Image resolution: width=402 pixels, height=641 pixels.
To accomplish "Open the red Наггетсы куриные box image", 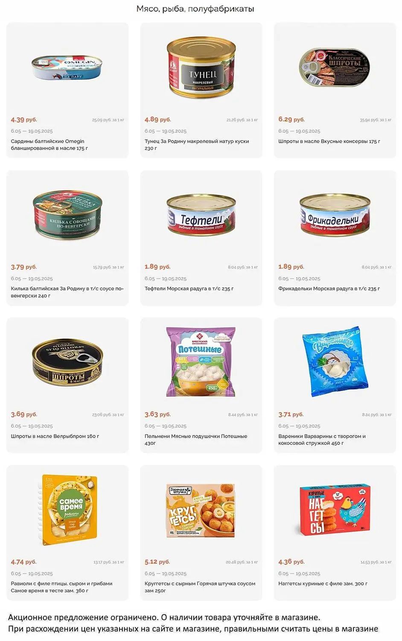I will (x=335, y=510).
